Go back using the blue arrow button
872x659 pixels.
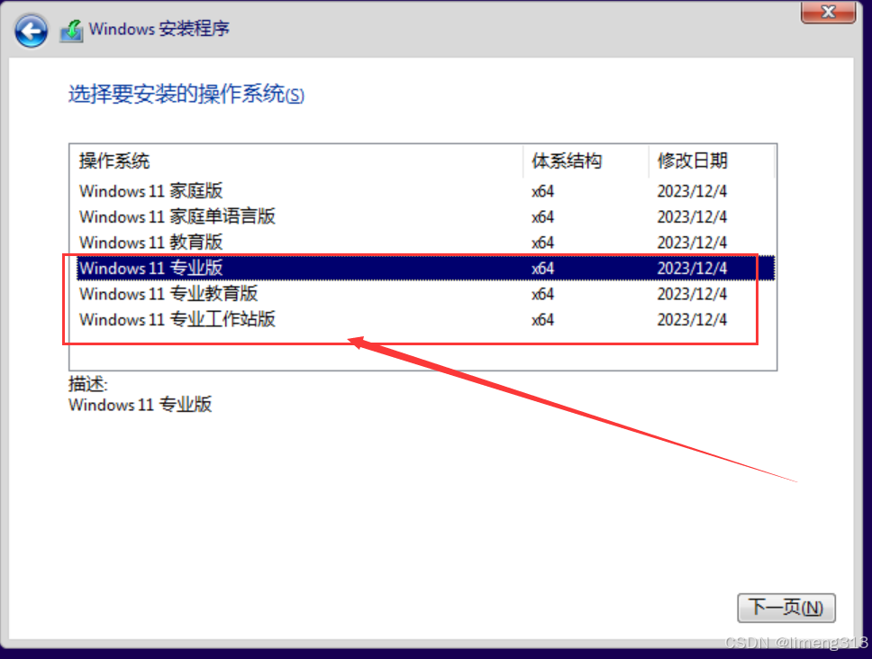tap(32, 32)
